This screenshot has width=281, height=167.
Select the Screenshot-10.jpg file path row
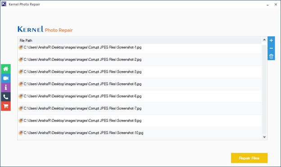point(140,133)
